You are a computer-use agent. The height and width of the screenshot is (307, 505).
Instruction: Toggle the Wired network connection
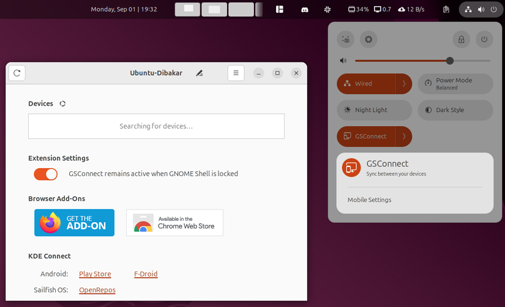click(x=366, y=84)
